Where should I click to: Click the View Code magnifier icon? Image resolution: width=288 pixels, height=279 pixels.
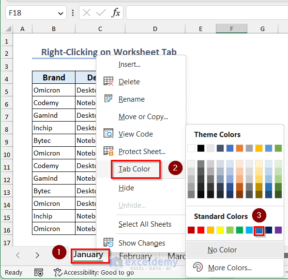click(108, 133)
